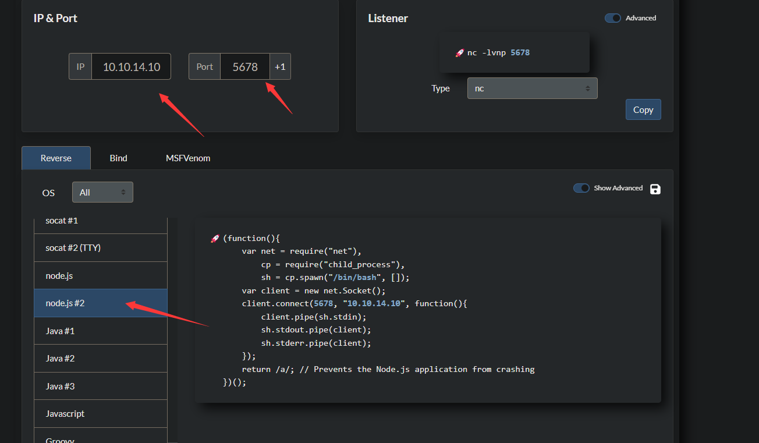The width and height of the screenshot is (759, 443).
Task: Select Java #2 payload
Action: click(x=101, y=358)
